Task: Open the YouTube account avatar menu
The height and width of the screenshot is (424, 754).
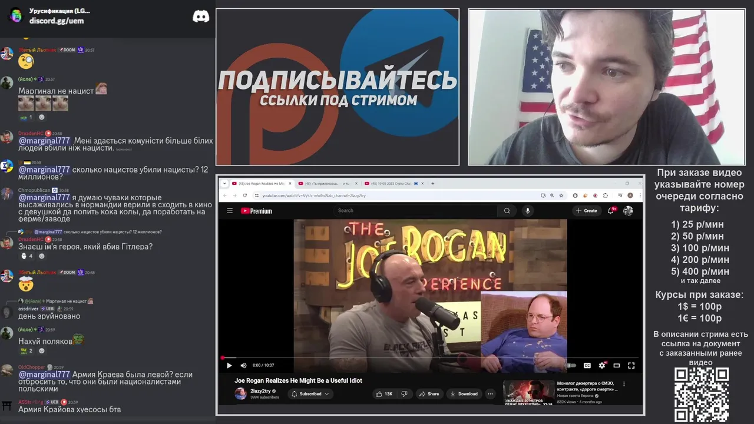Action: pos(629,211)
